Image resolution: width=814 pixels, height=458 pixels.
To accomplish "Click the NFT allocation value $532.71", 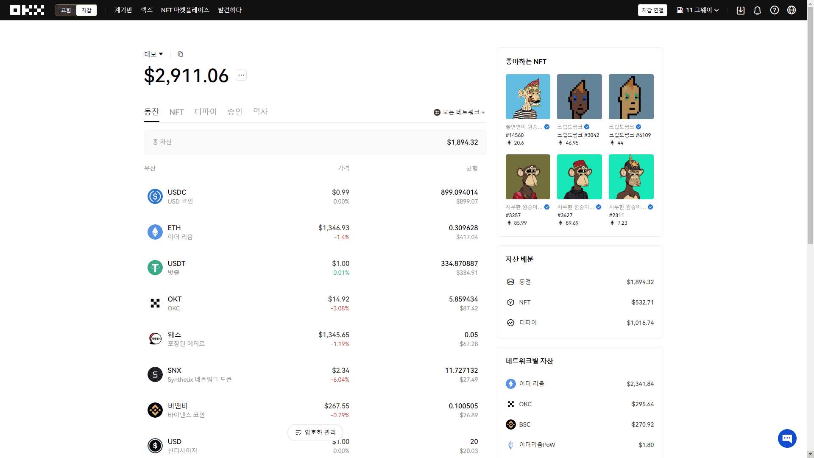I will 643,302.
